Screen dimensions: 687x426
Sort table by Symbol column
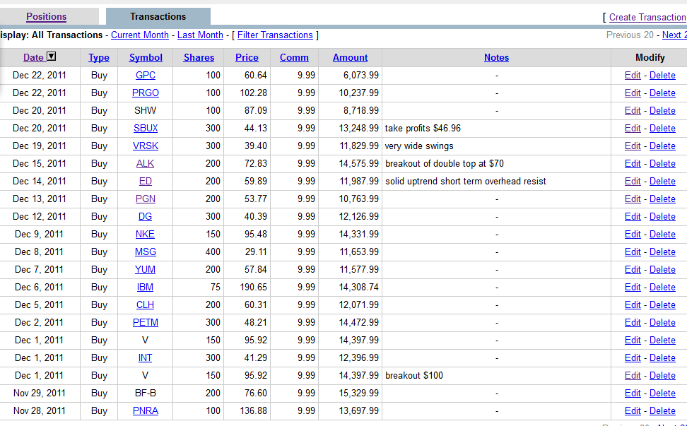(x=146, y=57)
